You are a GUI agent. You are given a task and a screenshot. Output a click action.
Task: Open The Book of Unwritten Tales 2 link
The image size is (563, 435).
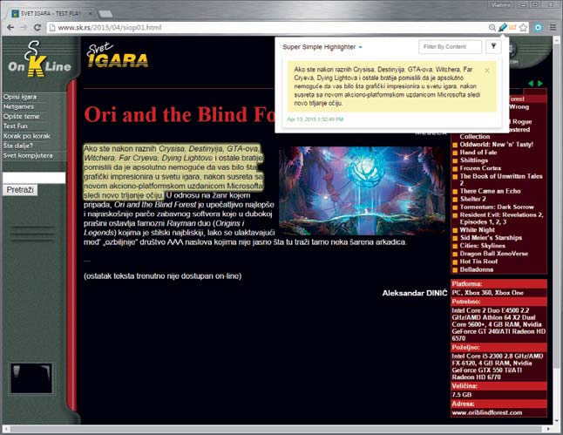point(501,180)
